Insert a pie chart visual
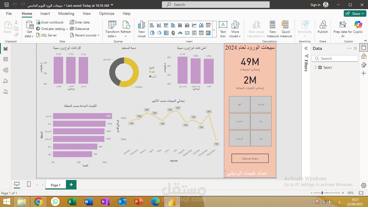 click(152, 33)
